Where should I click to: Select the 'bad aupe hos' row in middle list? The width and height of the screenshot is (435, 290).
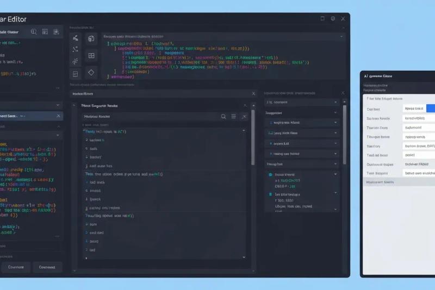(x=101, y=166)
